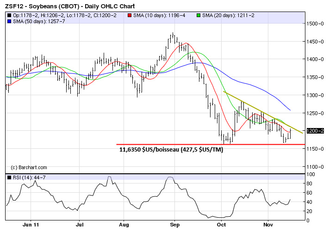The image size is (329, 232).
Task: Click the red SMA 10 days legend square
Action: tap(129, 16)
